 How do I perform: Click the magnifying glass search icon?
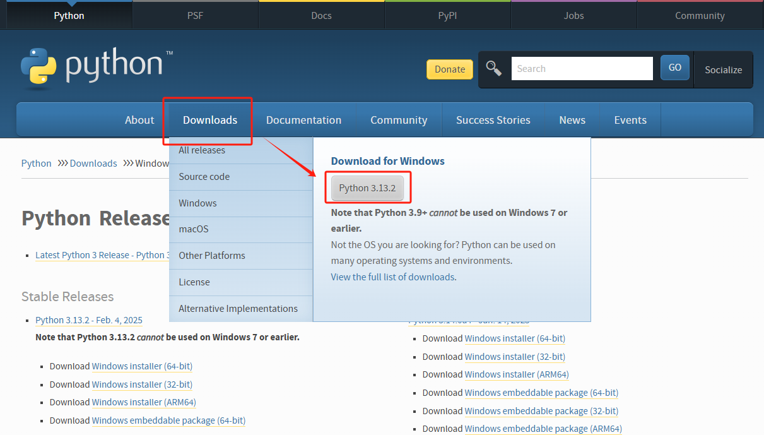pyautogui.click(x=494, y=69)
